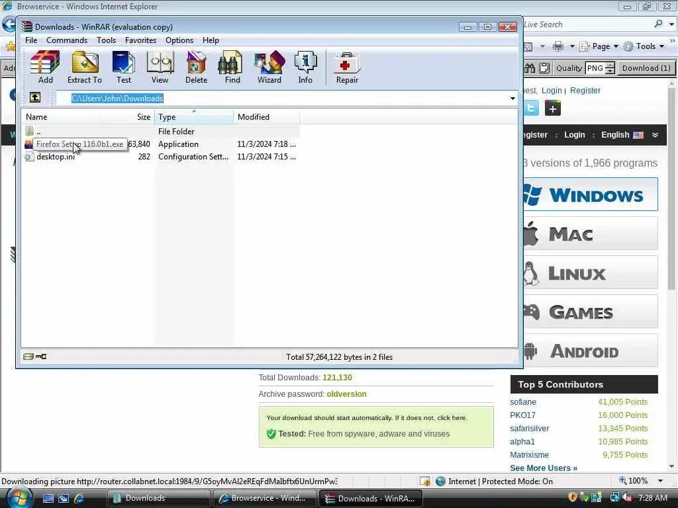Viewport: 678px width, 508px height.
Task: Open contributor sofiane profile link
Action: coord(523,402)
